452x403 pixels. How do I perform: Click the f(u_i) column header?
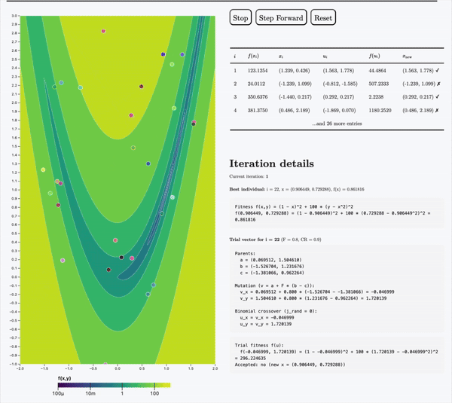(x=374, y=55)
